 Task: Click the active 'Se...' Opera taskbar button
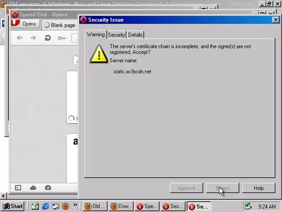pyautogui.click(x=199, y=206)
